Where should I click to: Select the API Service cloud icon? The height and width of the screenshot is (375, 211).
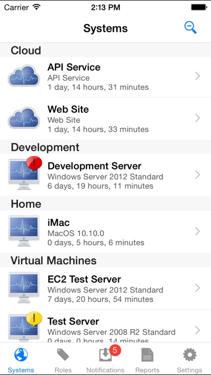(x=23, y=76)
